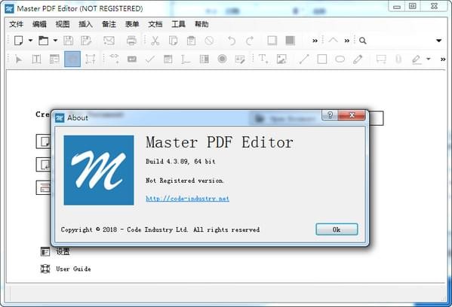This screenshot has height=307, width=452.
Task: Open the 视图 menu
Action: pos(63,24)
